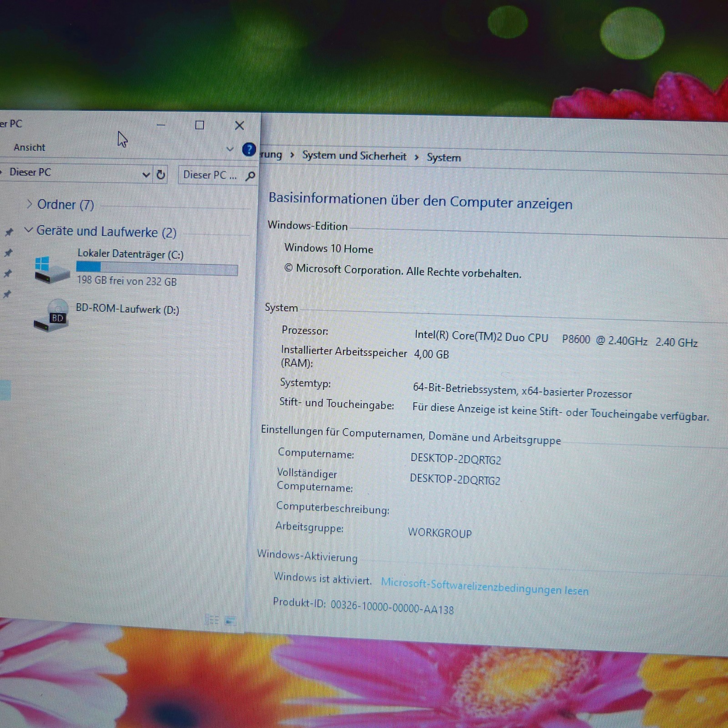Click the C: drive storage usage bar
The height and width of the screenshot is (728, 728).
(x=157, y=269)
